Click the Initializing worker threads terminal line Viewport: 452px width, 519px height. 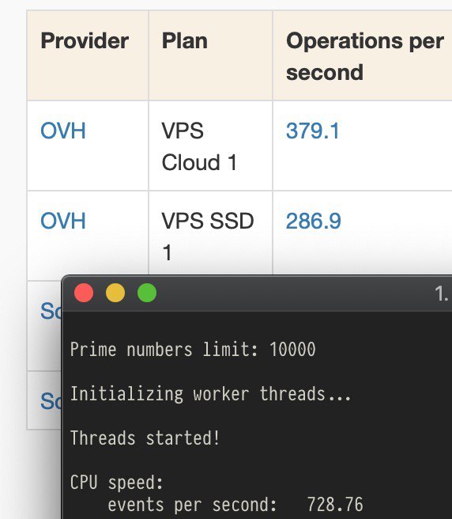(210, 394)
